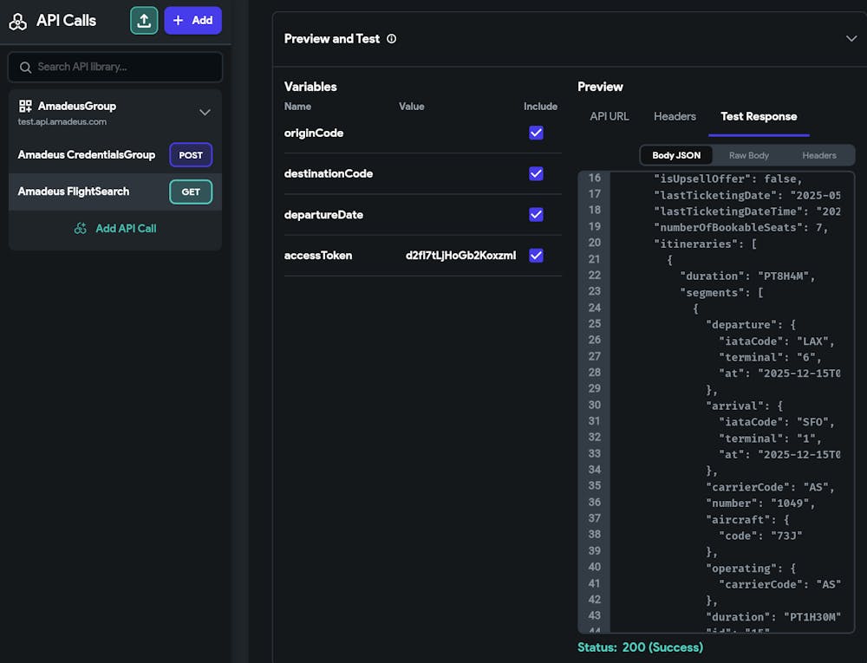The height and width of the screenshot is (663, 867).
Task: Collapse the AmadeusGroup entry with its chevron
Action: coord(205,112)
